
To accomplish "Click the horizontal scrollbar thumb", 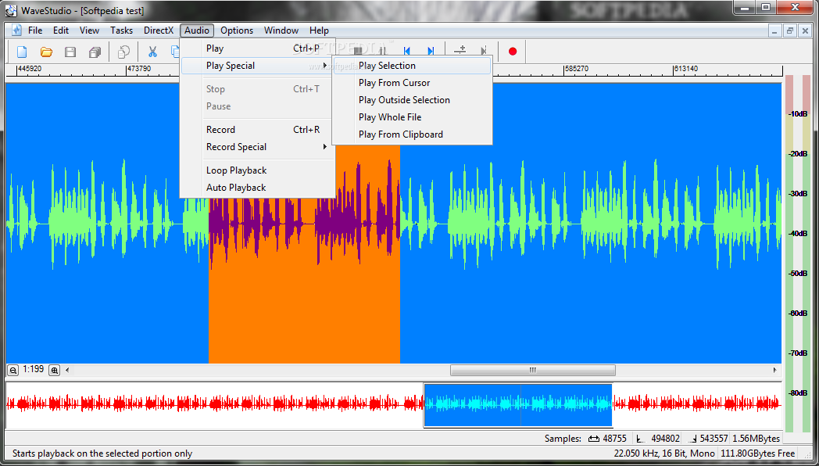I will 533,370.
